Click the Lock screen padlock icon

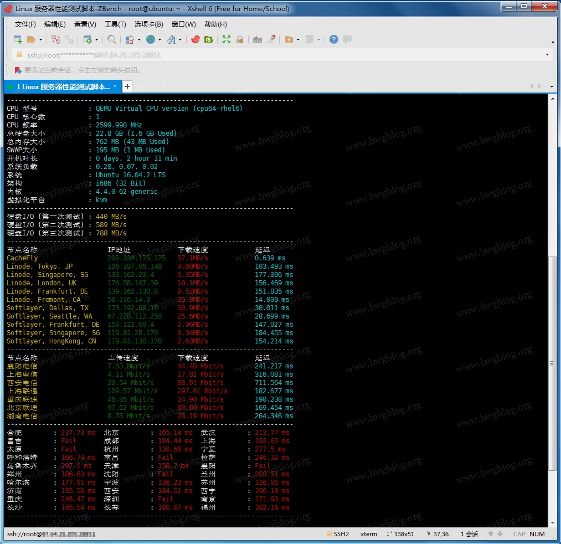pos(240,39)
